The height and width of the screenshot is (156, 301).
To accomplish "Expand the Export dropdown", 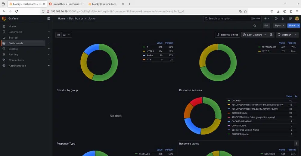I will click(x=279, y=26).
